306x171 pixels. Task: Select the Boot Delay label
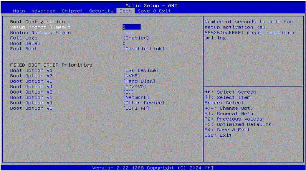[x=25, y=43]
